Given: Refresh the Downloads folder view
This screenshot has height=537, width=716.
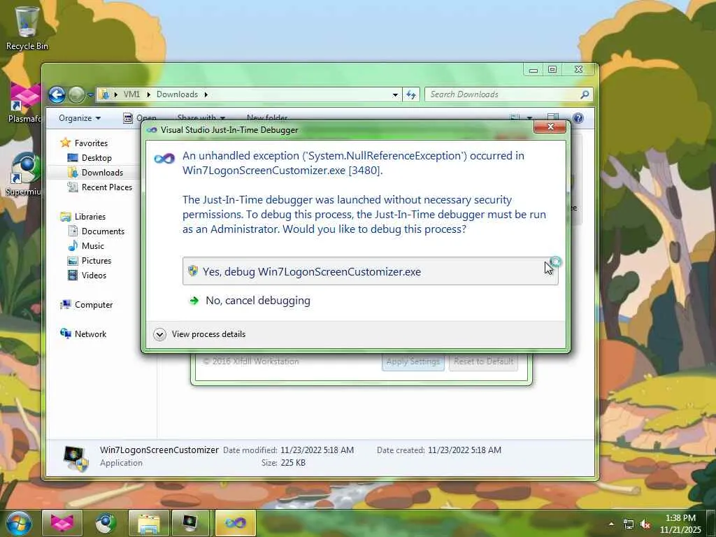Looking at the screenshot, I should point(411,94).
